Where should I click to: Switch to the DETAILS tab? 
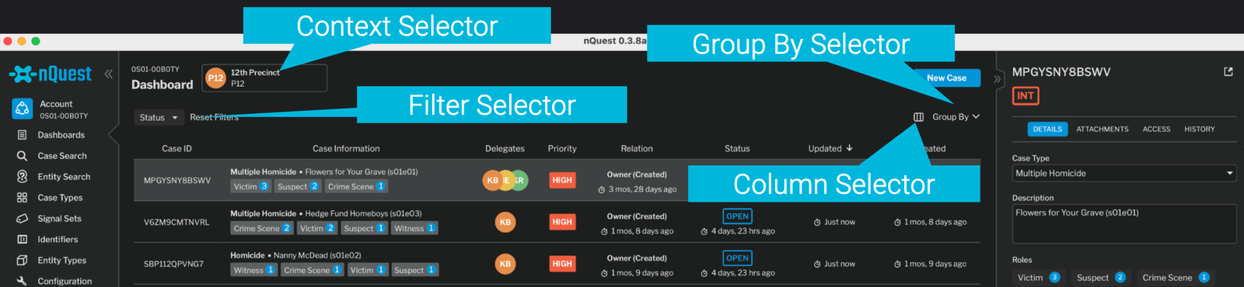click(x=1047, y=130)
